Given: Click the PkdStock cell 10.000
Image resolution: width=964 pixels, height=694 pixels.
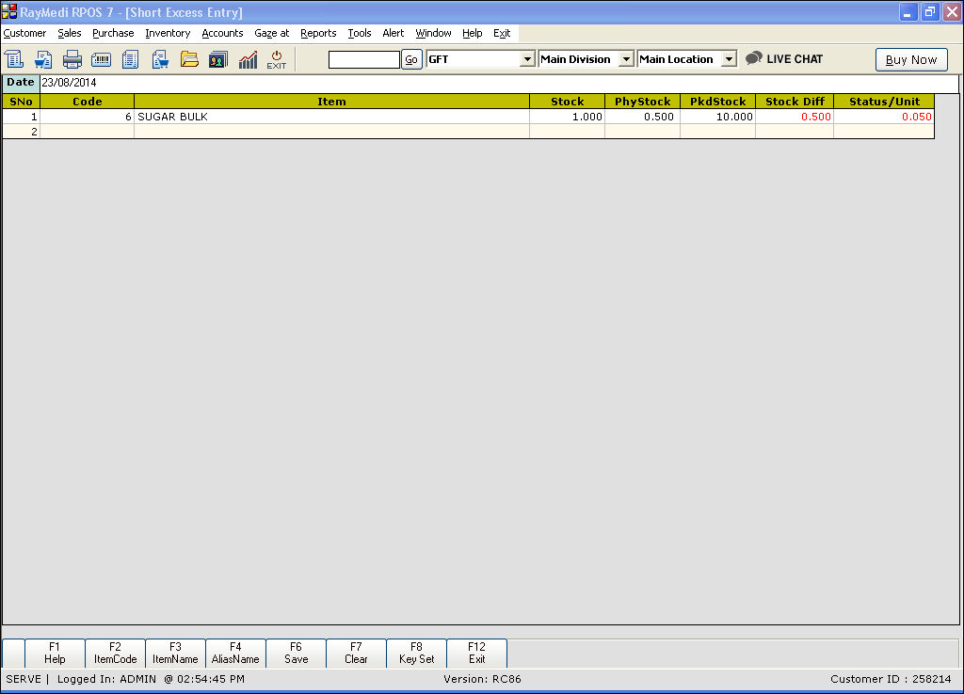Looking at the screenshot, I should [x=717, y=117].
